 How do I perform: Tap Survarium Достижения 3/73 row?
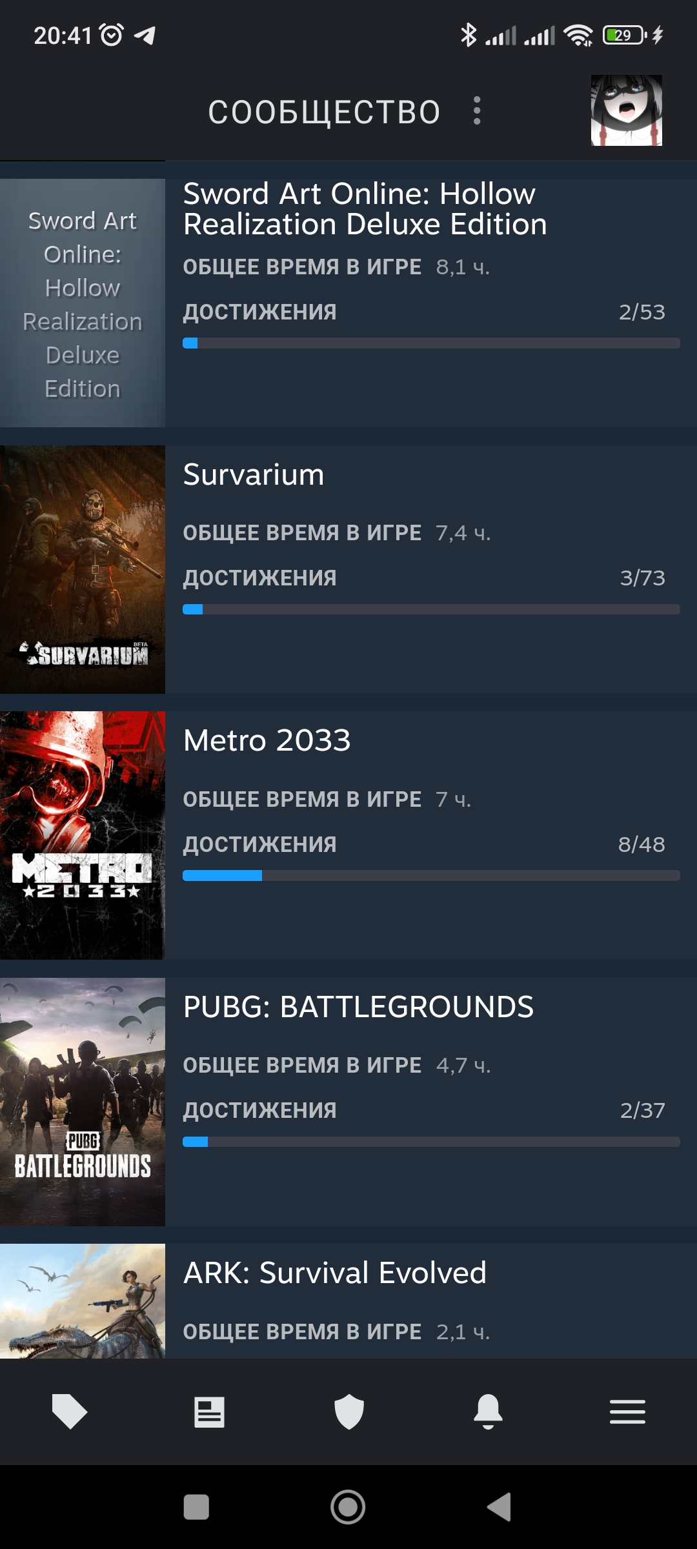point(424,578)
